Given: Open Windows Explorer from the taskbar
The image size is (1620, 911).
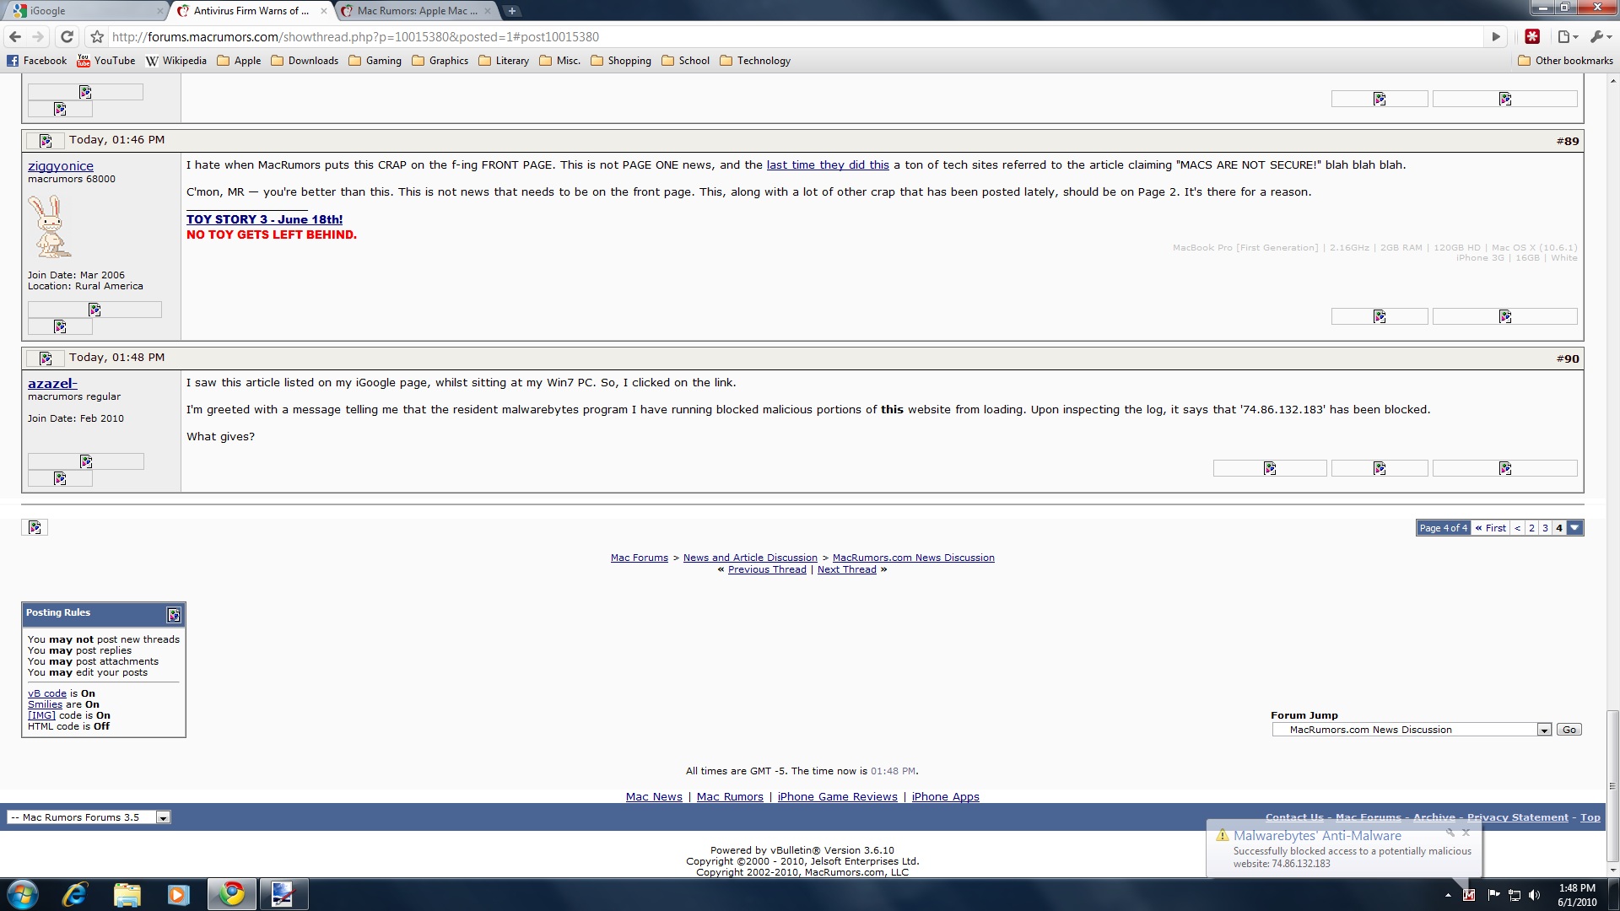Looking at the screenshot, I should (127, 894).
